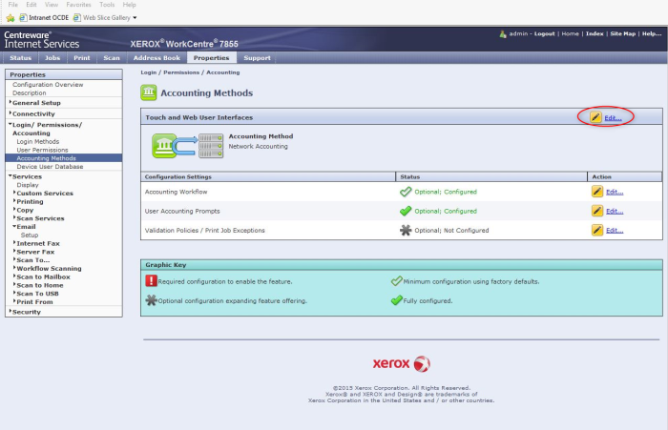The image size is (668, 430).
Task: Open the Site Map link
Action: [622, 33]
